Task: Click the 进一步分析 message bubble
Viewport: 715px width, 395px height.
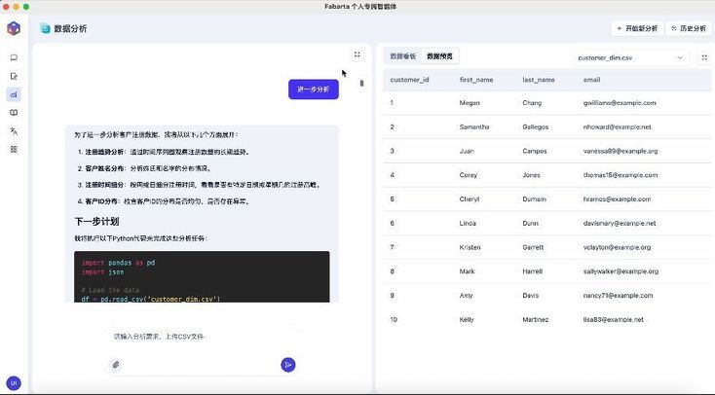Action: pyautogui.click(x=314, y=90)
